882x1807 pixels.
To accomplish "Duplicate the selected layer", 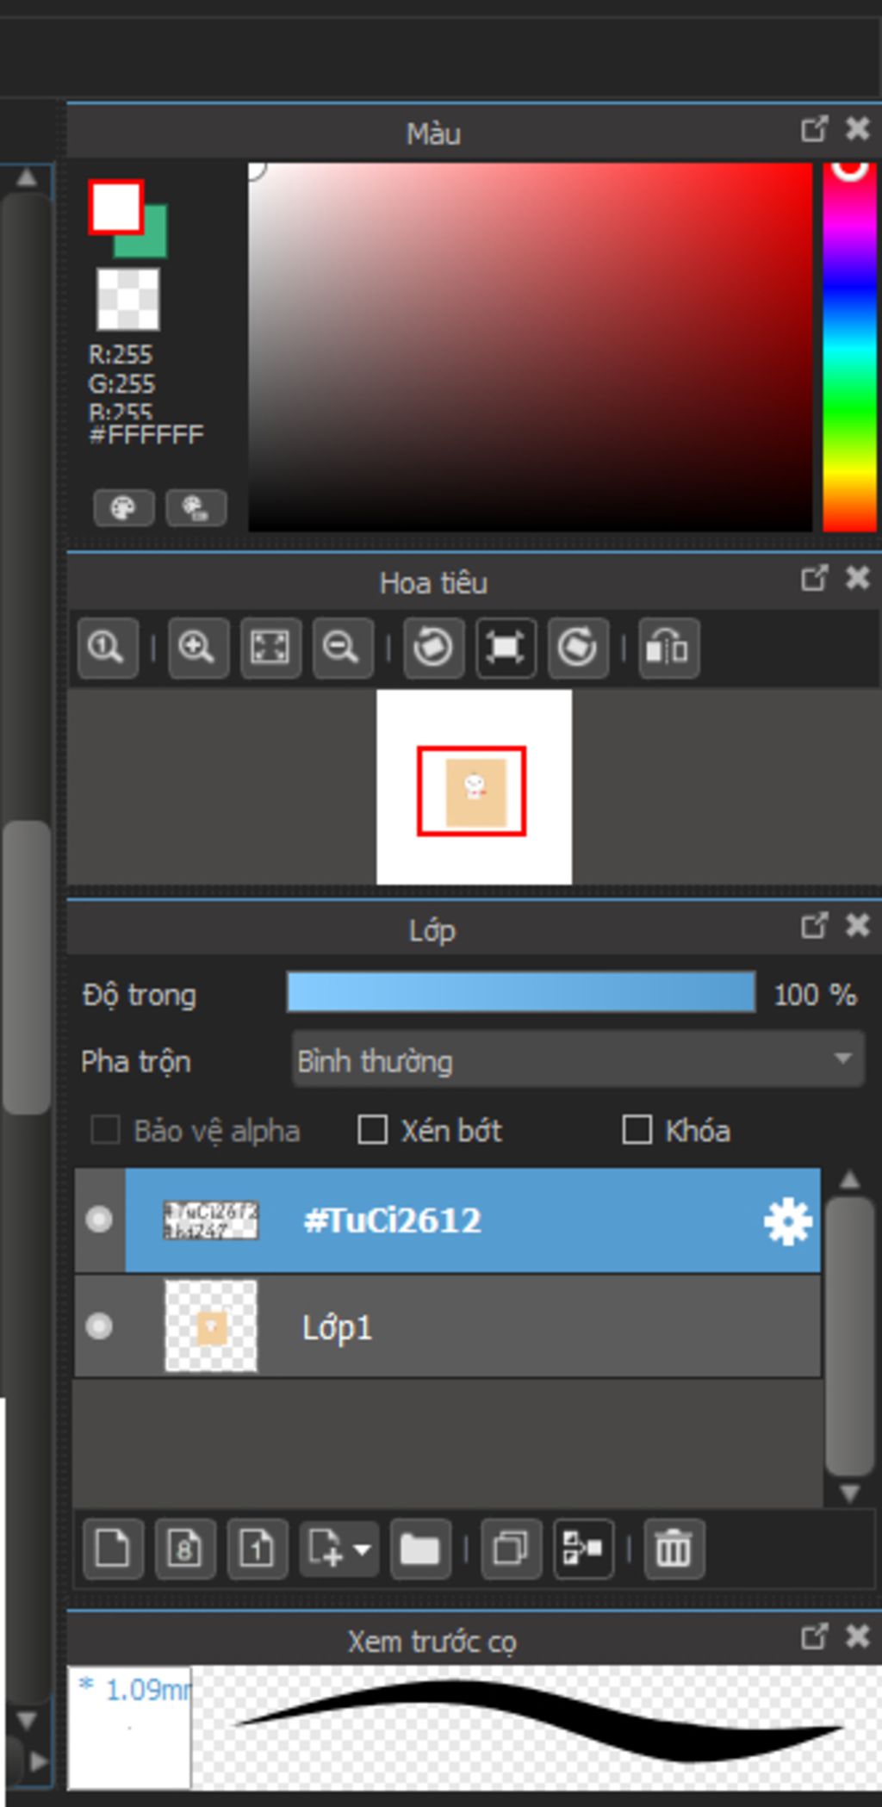I will click(x=511, y=1549).
